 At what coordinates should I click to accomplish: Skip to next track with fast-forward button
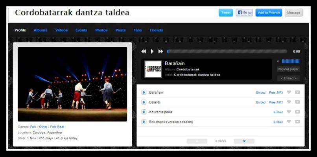(x=160, y=52)
